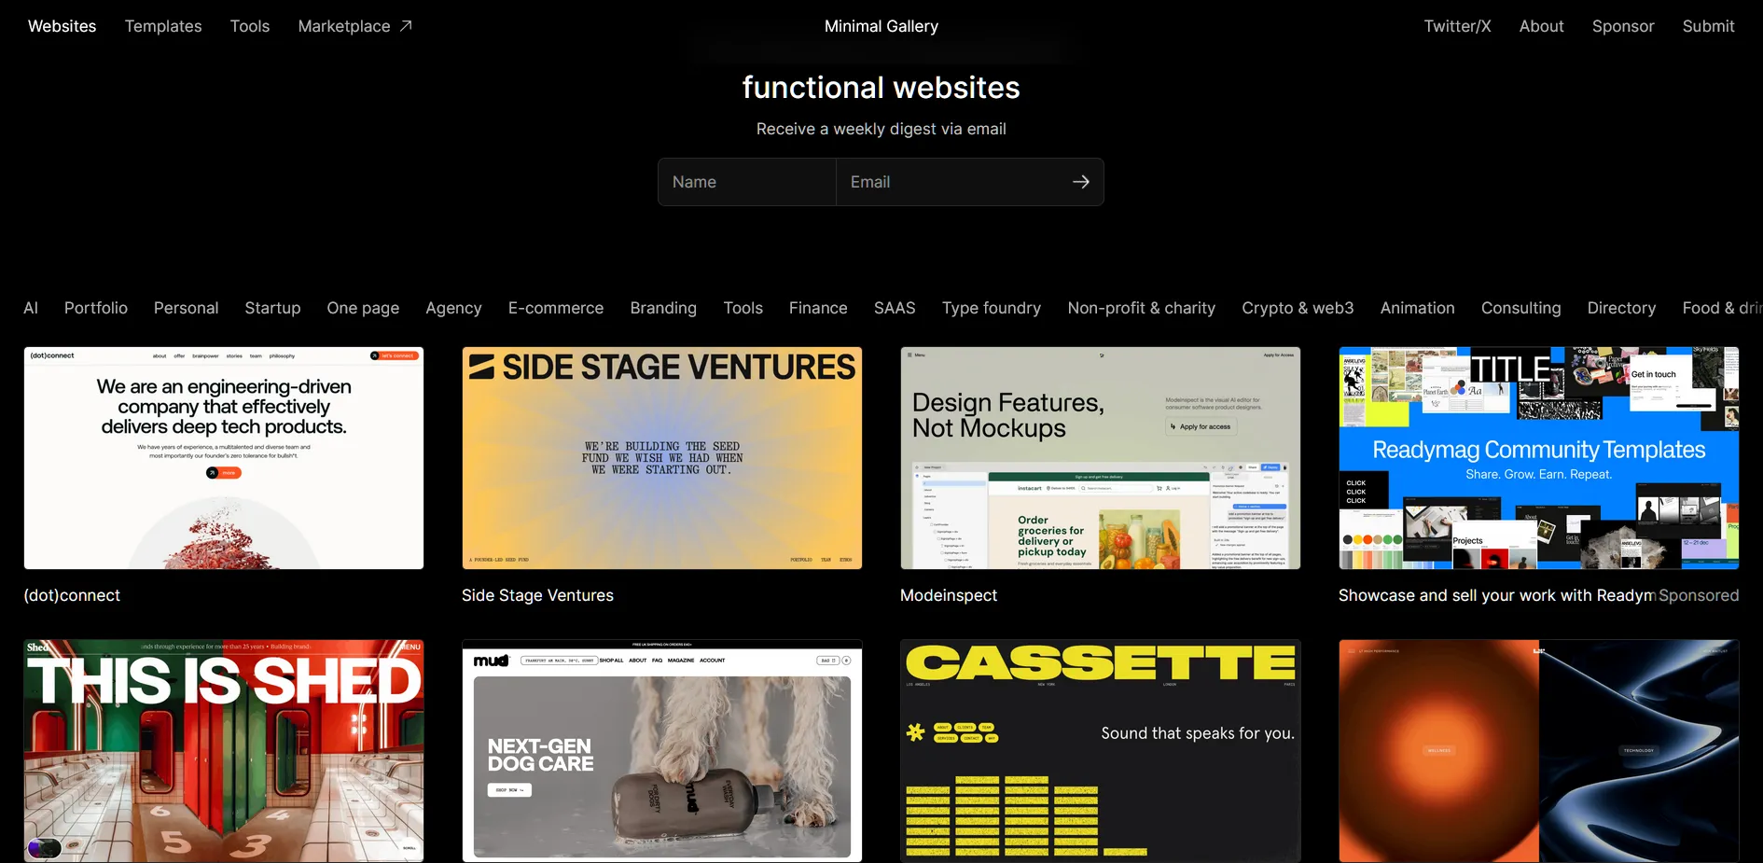Type in the Name input field
This screenshot has width=1763, height=863.
click(747, 182)
